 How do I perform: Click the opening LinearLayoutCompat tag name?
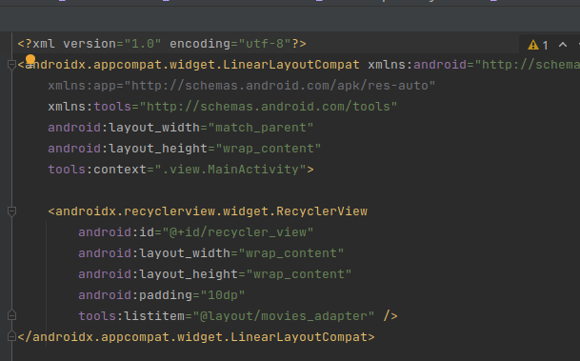coord(192,65)
